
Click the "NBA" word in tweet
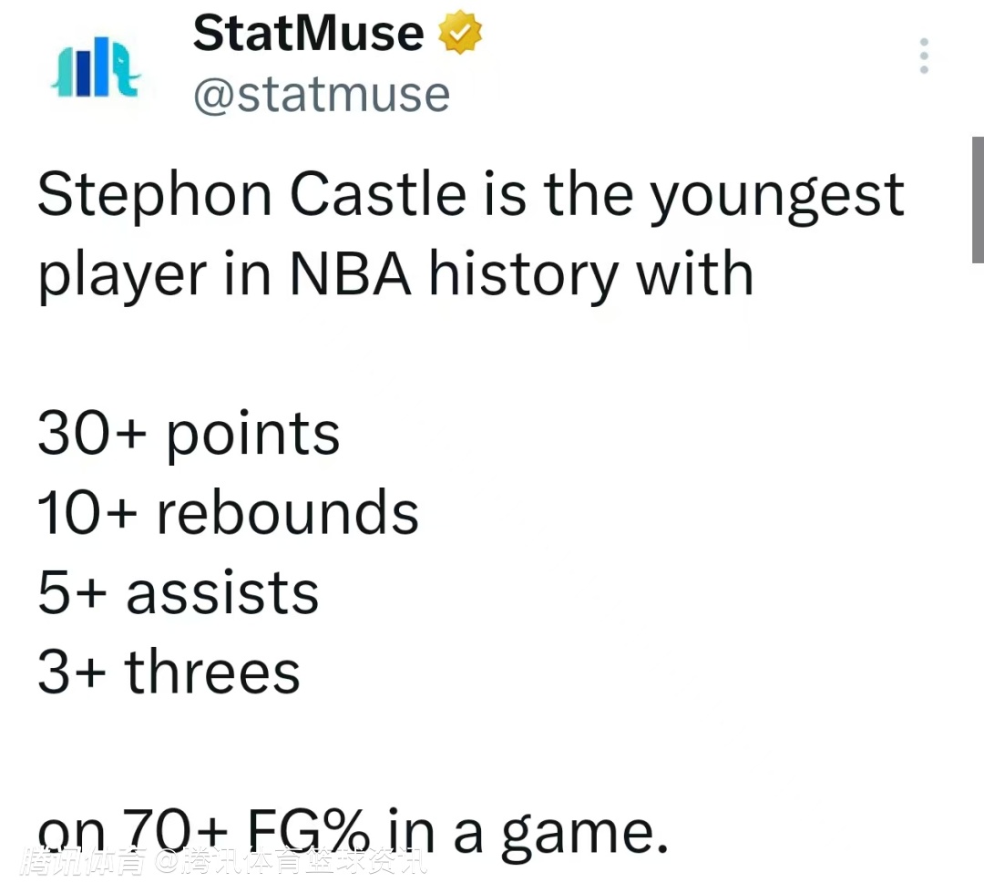click(351, 273)
